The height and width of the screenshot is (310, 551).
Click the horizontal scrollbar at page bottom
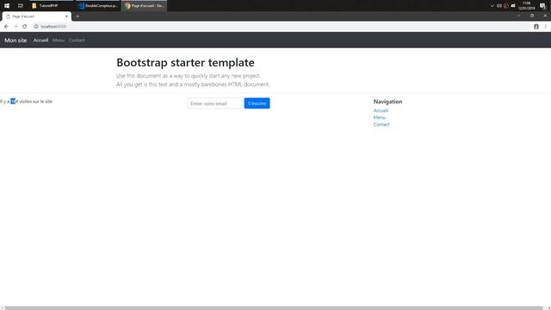point(274,308)
